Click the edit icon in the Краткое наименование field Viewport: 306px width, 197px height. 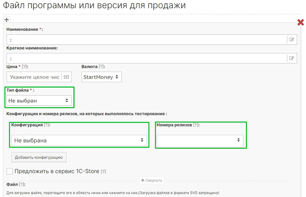coord(292,58)
